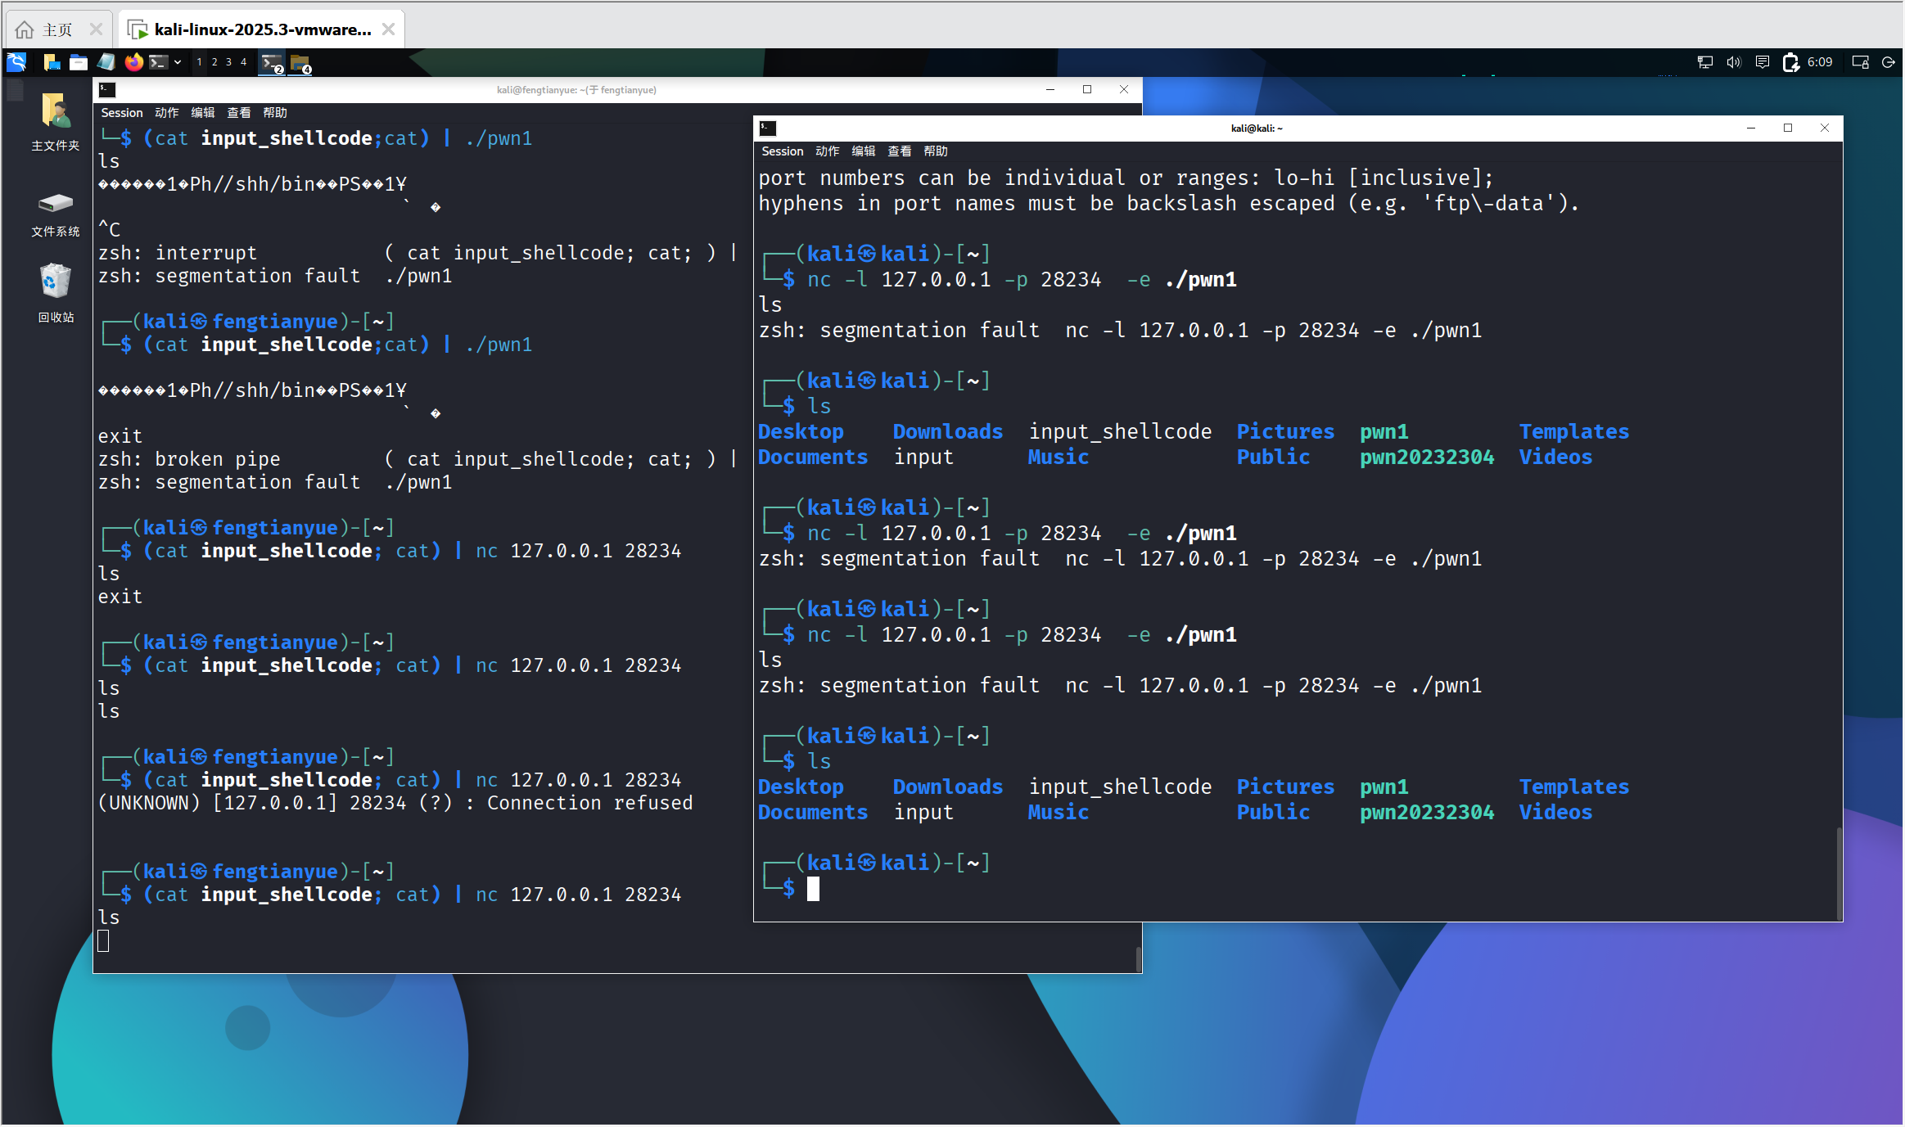1905x1127 pixels.
Task: Switch to workspace 3
Action: [x=228, y=62]
